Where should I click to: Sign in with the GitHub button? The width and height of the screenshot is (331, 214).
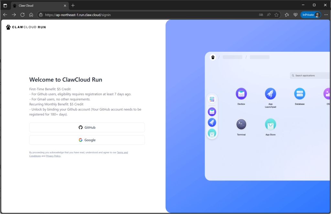point(87,127)
